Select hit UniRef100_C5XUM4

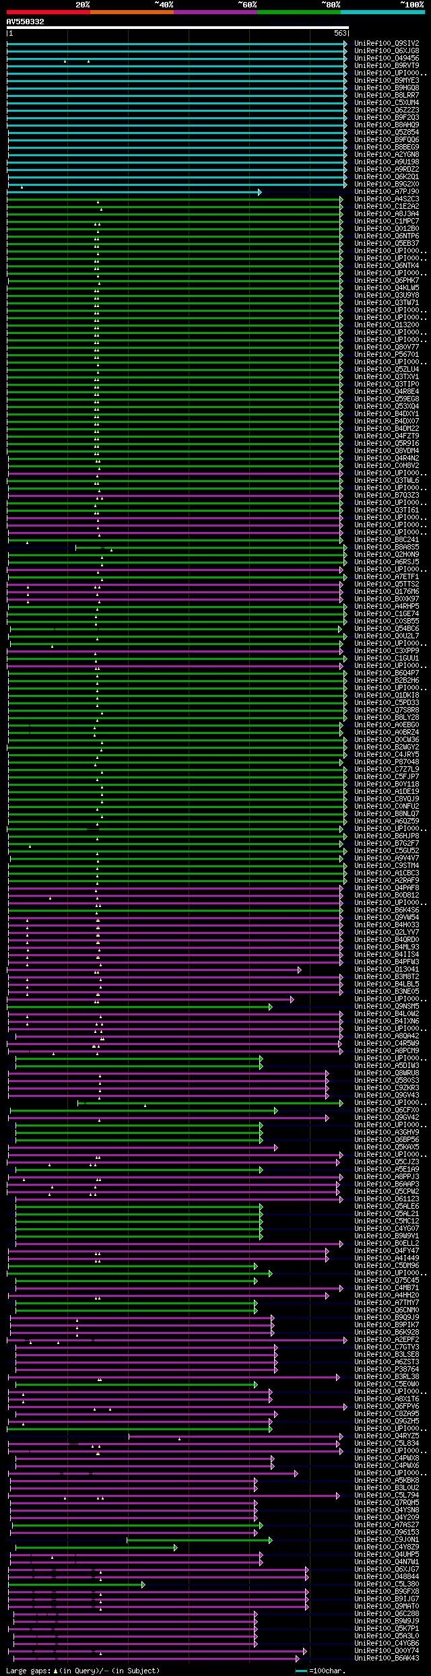coord(387,102)
